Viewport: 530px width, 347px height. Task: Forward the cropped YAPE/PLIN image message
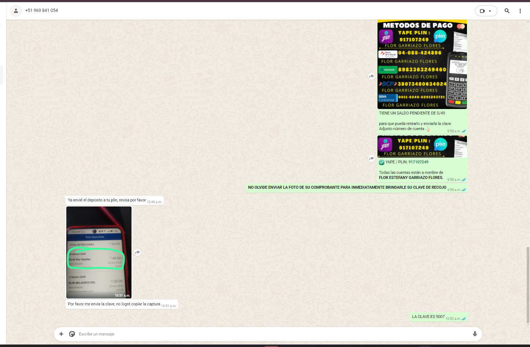(371, 158)
